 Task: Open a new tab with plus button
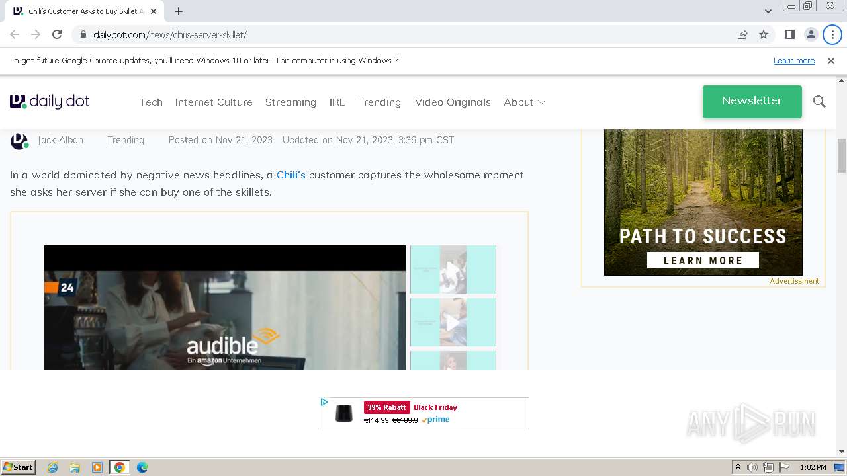tap(179, 11)
